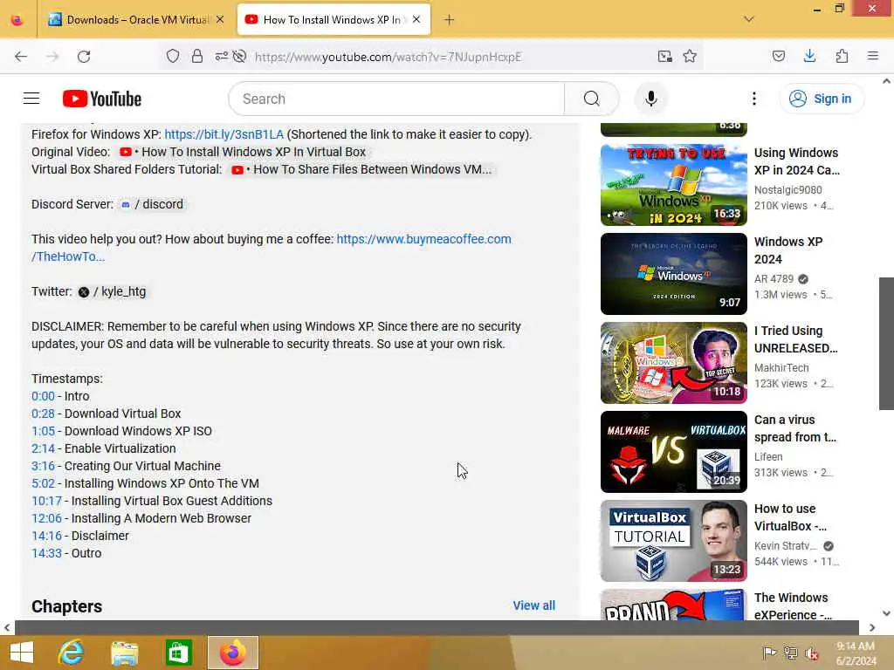Click the Firefox taskbar icon
This screenshot has width=894, height=670.
pos(233,653)
